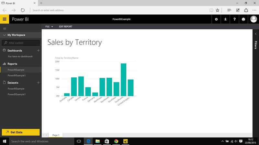Open PowerBIExample1 report in Reports
This screenshot has width=259, height=145.
click(x=17, y=75)
